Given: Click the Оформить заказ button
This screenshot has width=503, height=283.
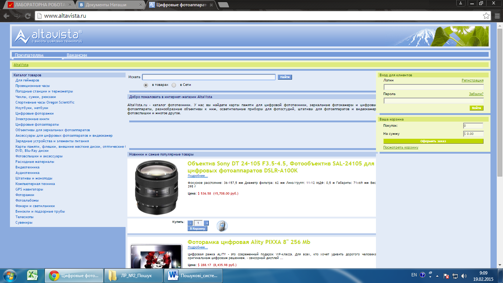Looking at the screenshot, I should [433, 141].
